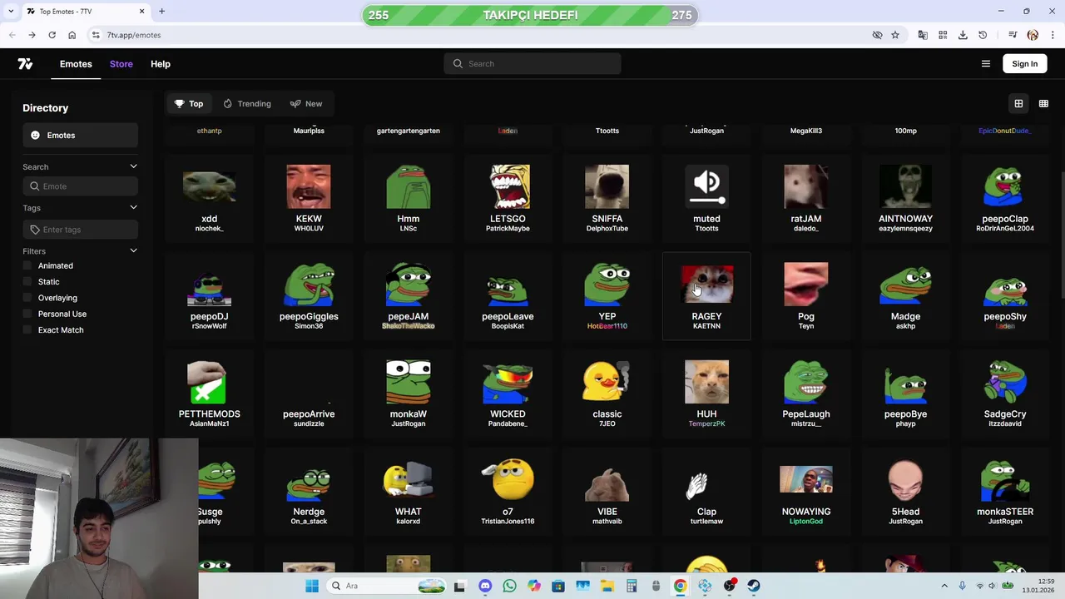Click the follower goal progress bar

click(530, 15)
